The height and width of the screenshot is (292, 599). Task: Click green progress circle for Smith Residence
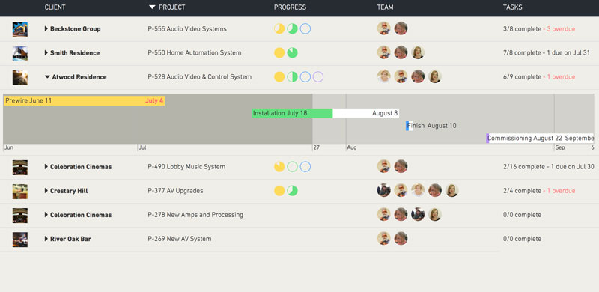[x=292, y=52]
